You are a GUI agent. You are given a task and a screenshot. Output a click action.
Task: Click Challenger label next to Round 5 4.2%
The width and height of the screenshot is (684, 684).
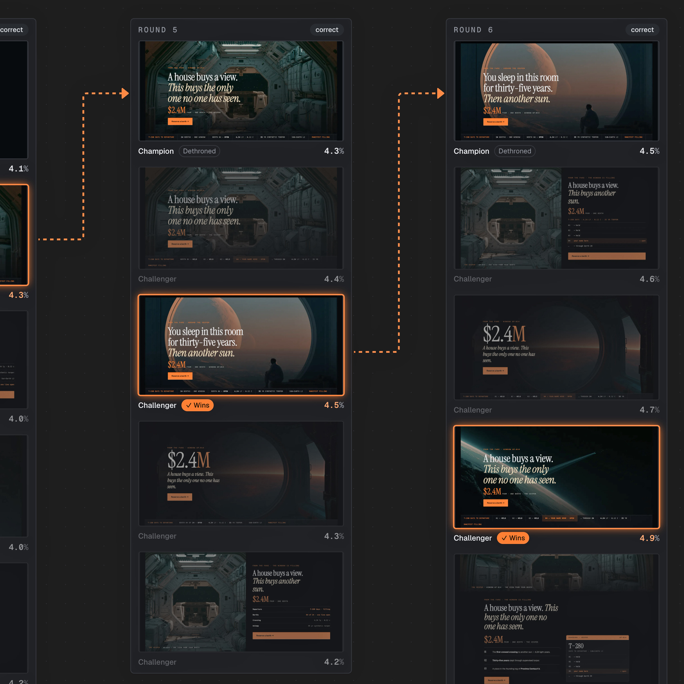(x=157, y=662)
